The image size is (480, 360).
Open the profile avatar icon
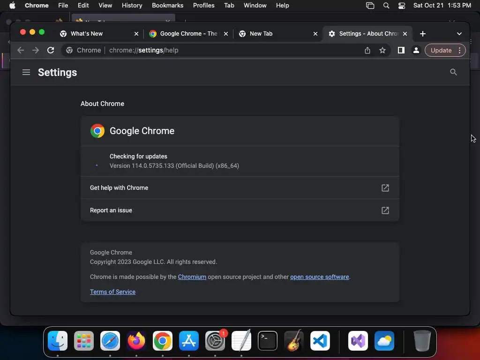click(416, 50)
